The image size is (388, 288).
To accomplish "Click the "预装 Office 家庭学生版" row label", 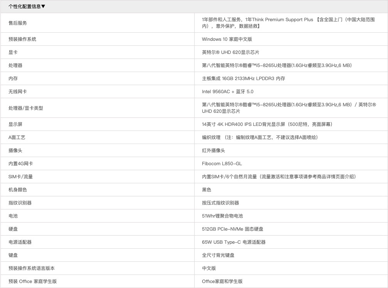I will point(33,281).
